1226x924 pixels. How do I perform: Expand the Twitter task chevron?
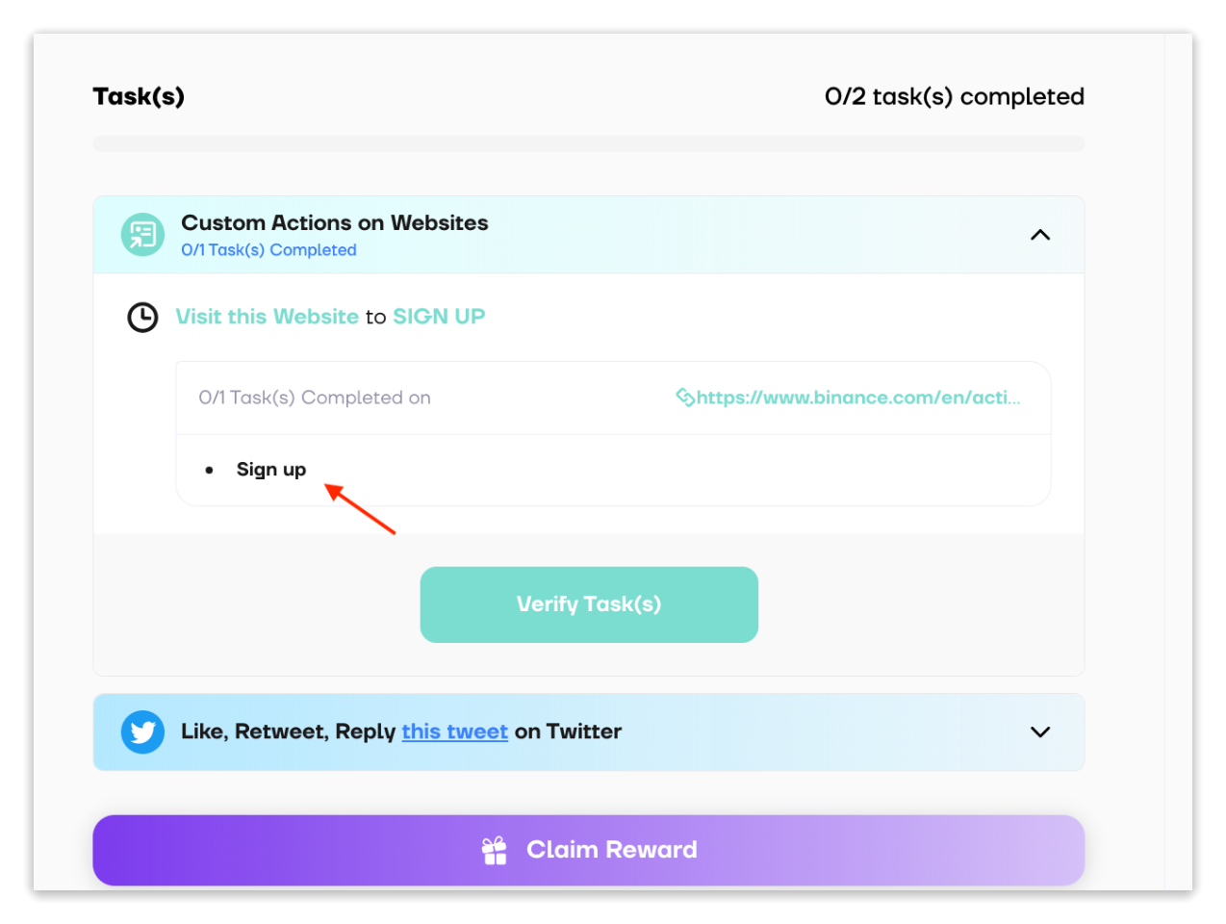pyautogui.click(x=1040, y=732)
